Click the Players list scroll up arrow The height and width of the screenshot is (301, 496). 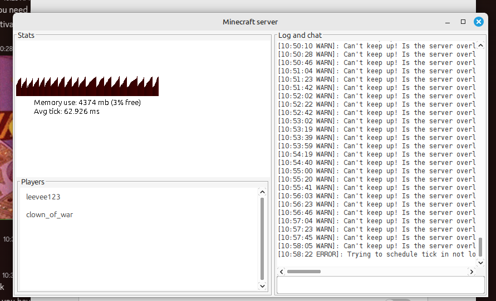pos(262,192)
